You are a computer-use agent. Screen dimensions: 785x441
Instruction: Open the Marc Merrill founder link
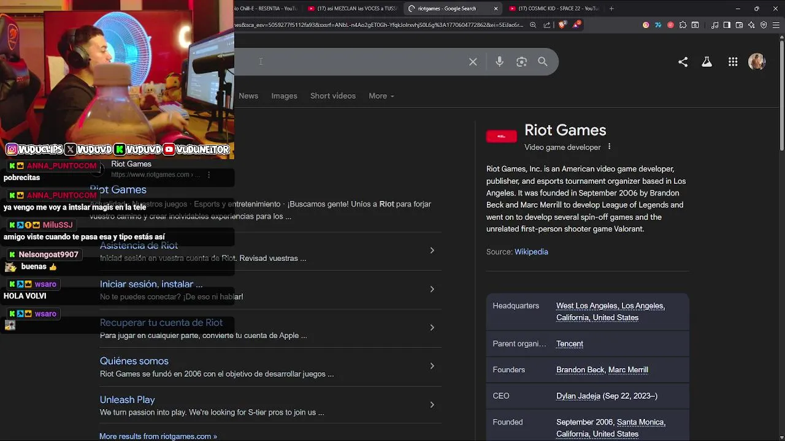[x=628, y=370]
